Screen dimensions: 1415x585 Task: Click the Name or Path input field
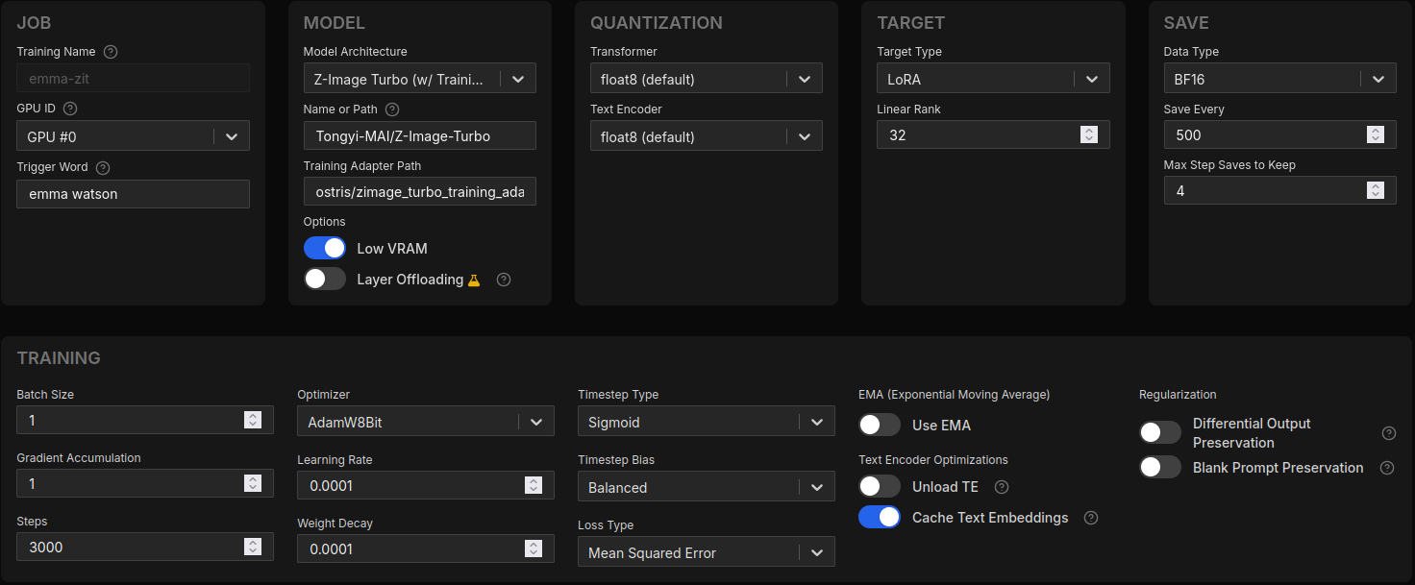(x=419, y=135)
